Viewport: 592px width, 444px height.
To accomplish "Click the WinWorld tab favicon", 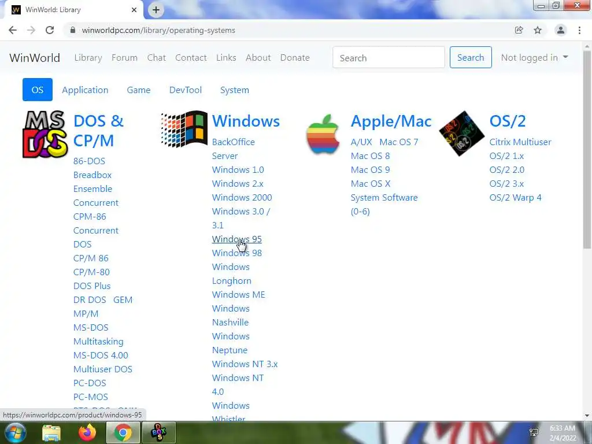I will point(16,10).
